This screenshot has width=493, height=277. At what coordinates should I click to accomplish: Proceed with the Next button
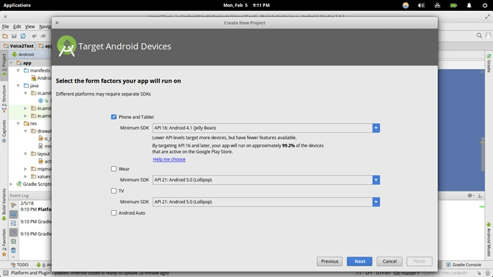(359, 261)
